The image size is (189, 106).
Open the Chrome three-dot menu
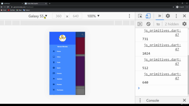click(x=187, y=7)
